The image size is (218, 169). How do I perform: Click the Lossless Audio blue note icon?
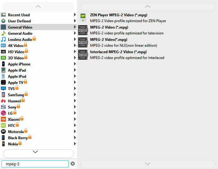click(3, 40)
